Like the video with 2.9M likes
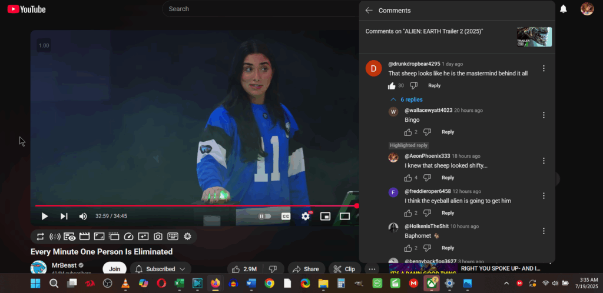Viewport: 603px width, 293px height. pyautogui.click(x=245, y=269)
